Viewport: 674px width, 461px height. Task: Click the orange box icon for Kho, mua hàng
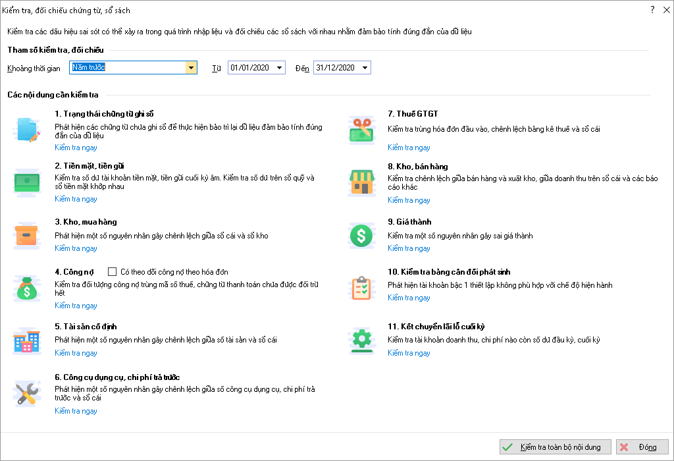click(x=26, y=235)
